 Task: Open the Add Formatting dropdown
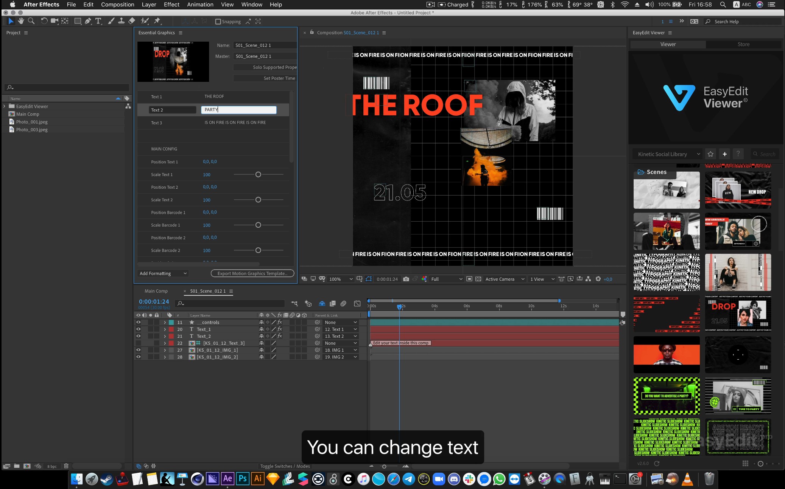pyautogui.click(x=163, y=273)
